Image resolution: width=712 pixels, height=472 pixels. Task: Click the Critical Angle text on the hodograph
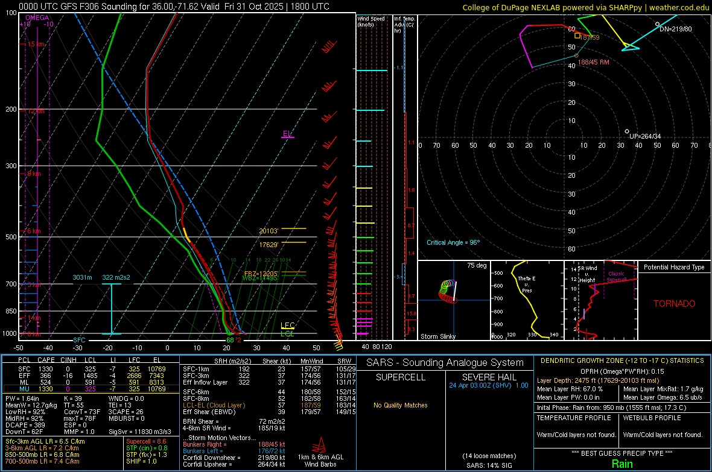tap(453, 242)
